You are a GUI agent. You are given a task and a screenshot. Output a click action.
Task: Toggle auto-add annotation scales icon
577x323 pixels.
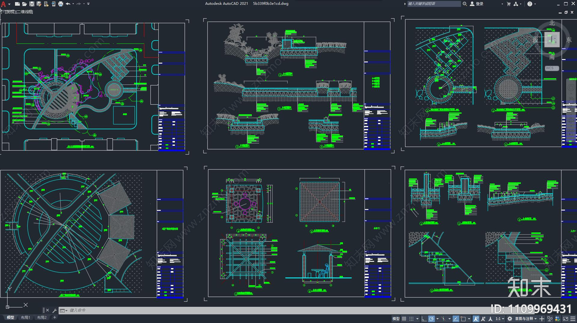point(483,319)
